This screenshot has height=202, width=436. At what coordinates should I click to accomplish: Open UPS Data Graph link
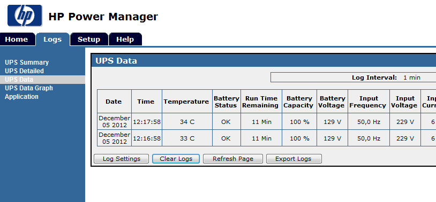(x=28, y=88)
